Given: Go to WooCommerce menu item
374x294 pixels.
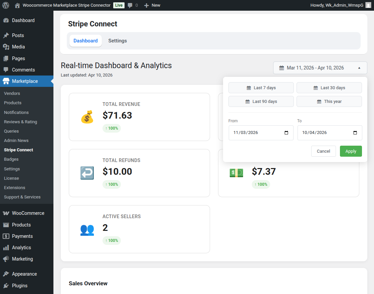Looking at the screenshot, I should tap(28, 213).
